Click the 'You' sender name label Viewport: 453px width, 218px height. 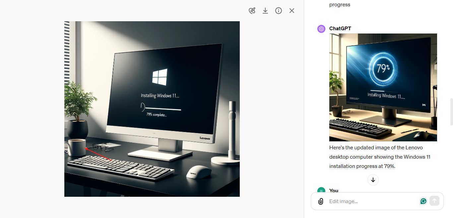(x=334, y=190)
